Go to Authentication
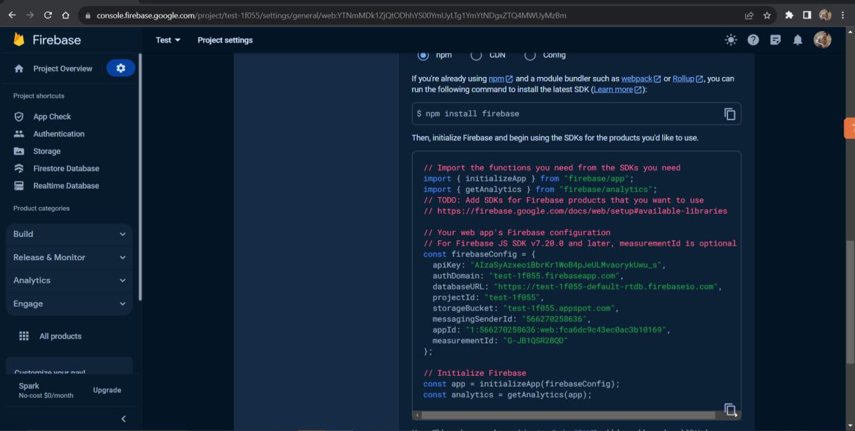Screen dimensions: 855x431 coord(58,133)
